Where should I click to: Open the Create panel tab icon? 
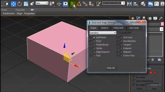click(x=133, y=18)
